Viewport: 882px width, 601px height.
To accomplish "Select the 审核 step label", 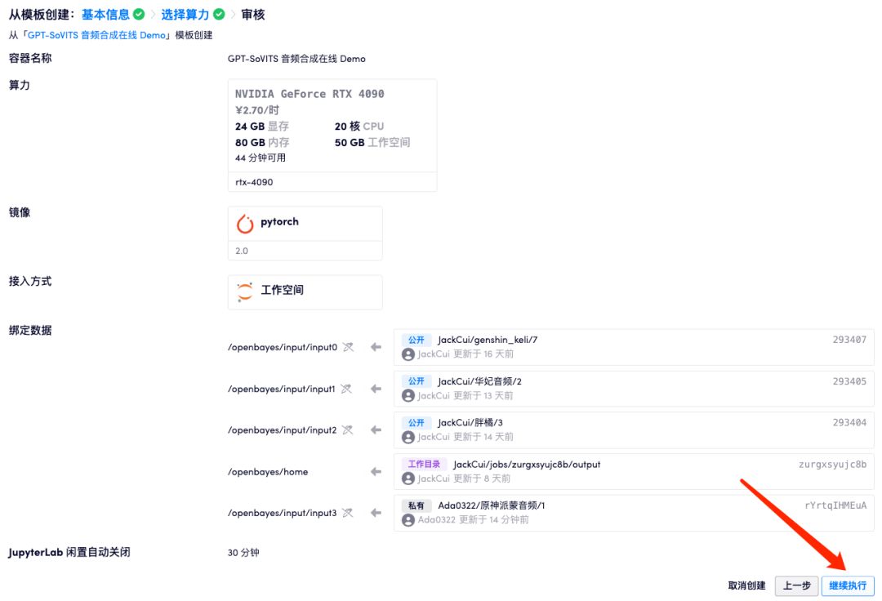I will [253, 15].
